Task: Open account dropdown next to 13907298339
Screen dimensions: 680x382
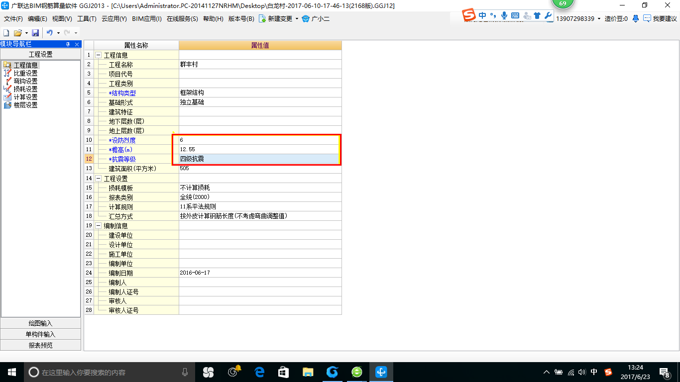Action: (599, 18)
